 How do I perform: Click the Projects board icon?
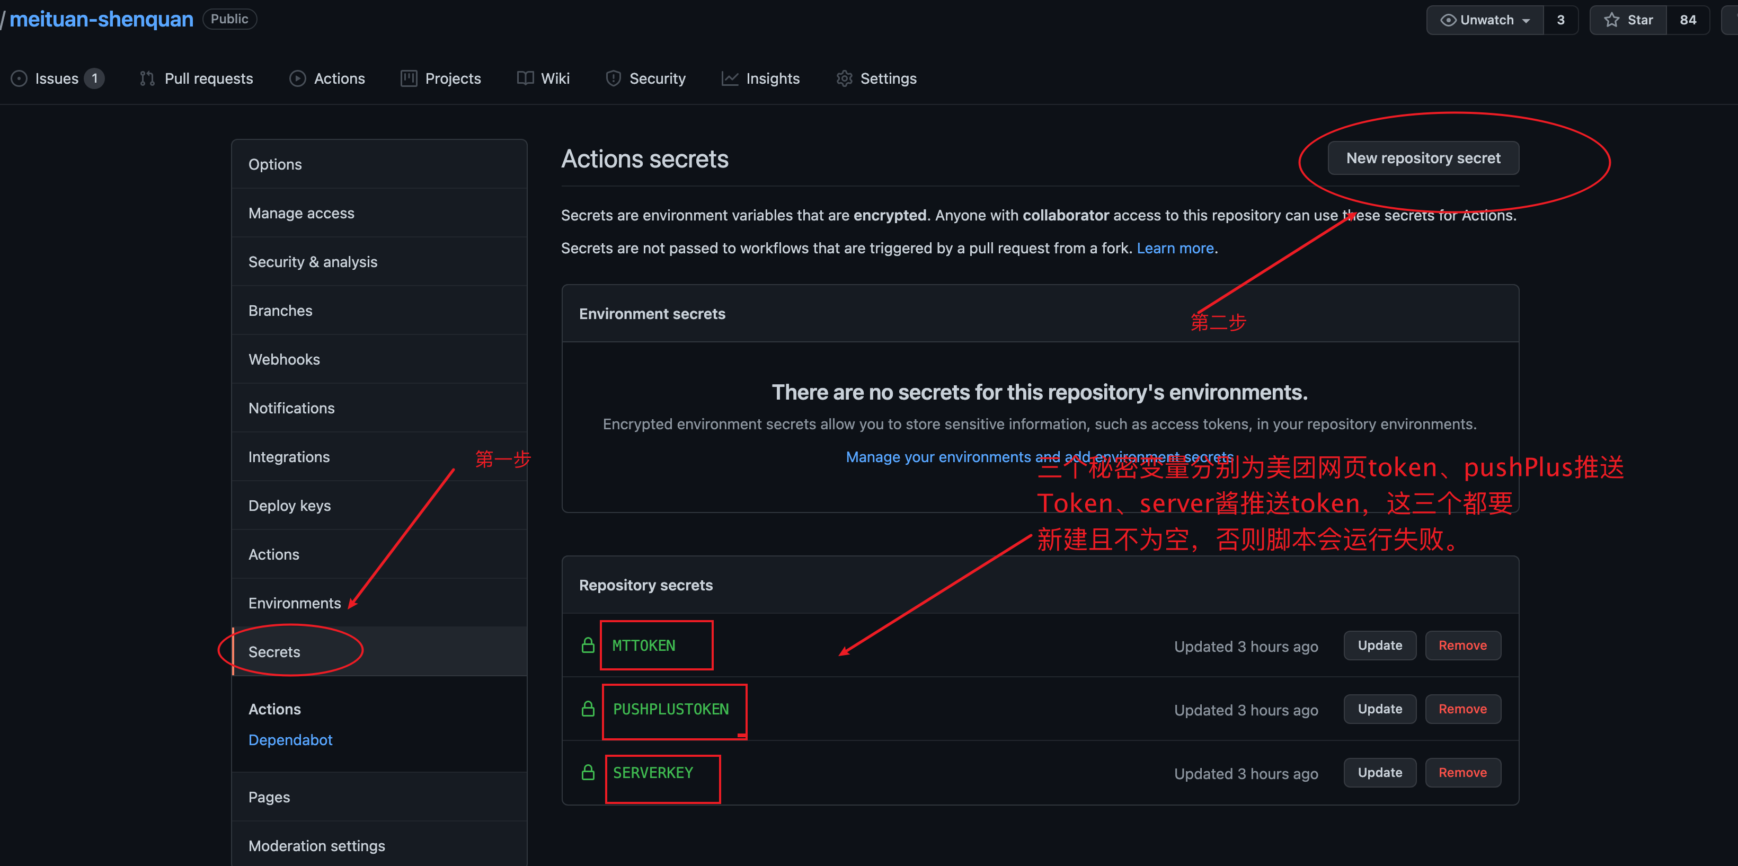point(408,79)
